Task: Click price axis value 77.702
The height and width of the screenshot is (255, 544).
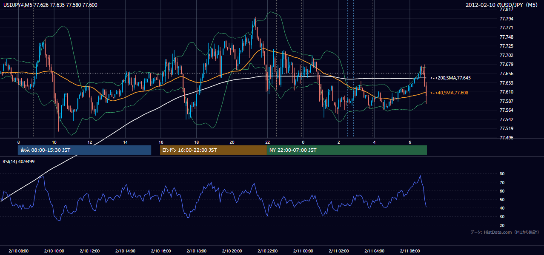Action: click(x=506, y=55)
